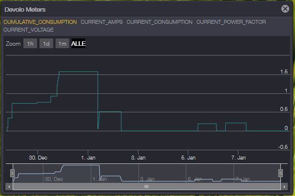Screen dimensions: 295x196
Task: Click the 30. Dec label in navigator
Action: pyautogui.click(x=54, y=179)
